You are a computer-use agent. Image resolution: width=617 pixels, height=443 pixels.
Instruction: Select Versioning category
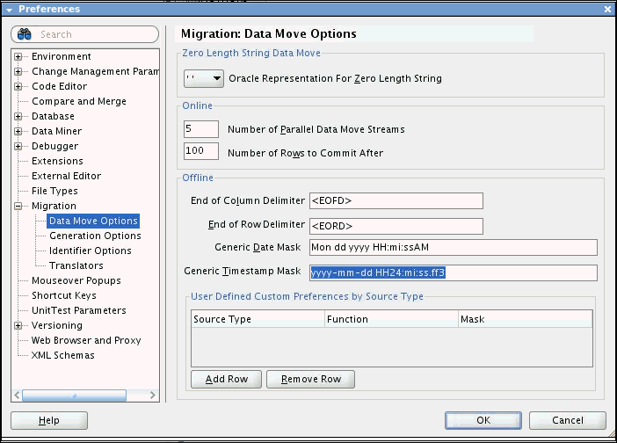(57, 326)
